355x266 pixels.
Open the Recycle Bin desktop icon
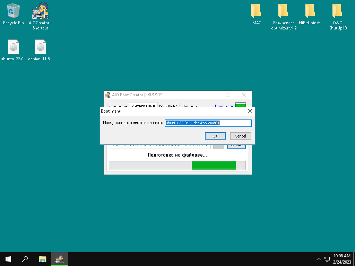tap(14, 15)
